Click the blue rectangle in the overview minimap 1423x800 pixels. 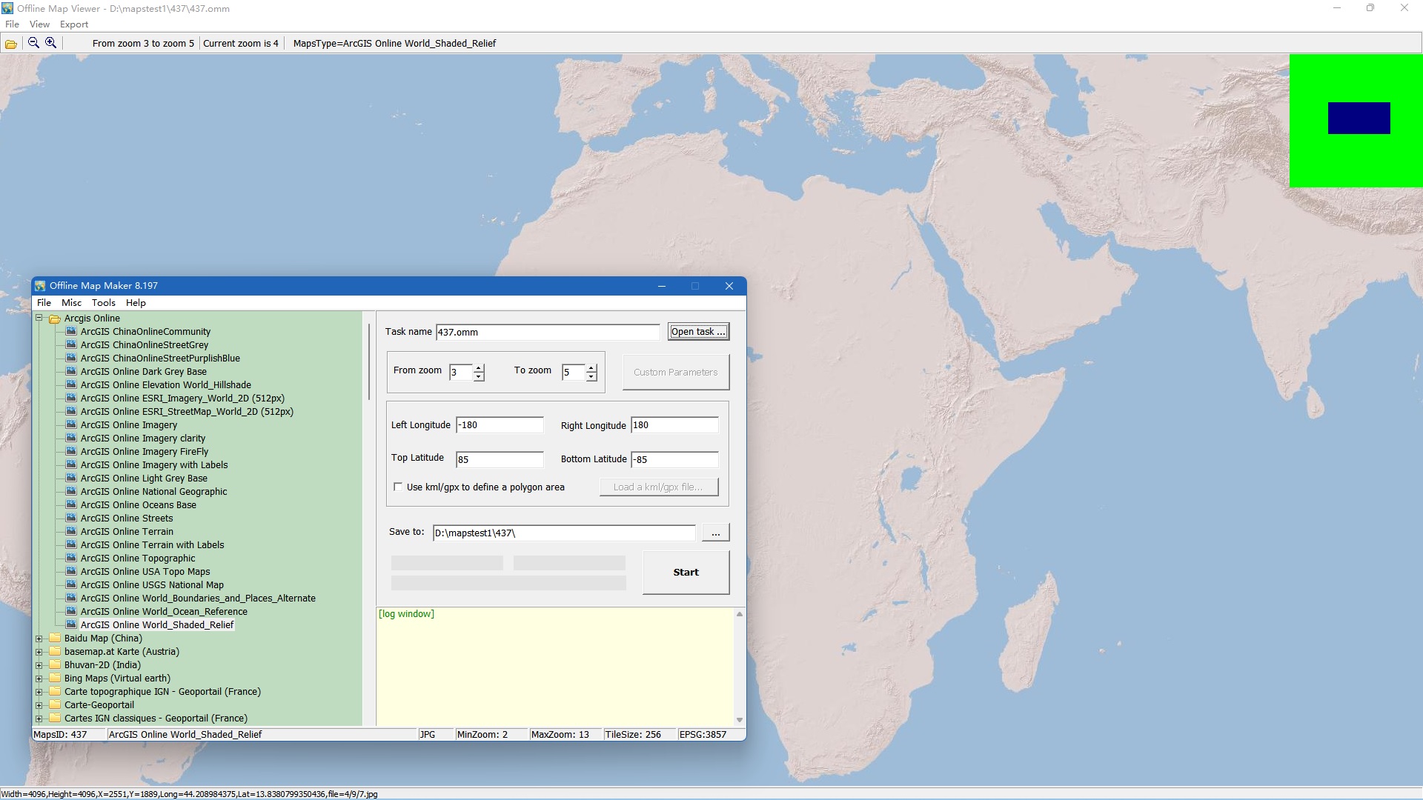[1359, 119]
